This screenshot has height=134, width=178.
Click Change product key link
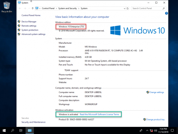point(155,119)
